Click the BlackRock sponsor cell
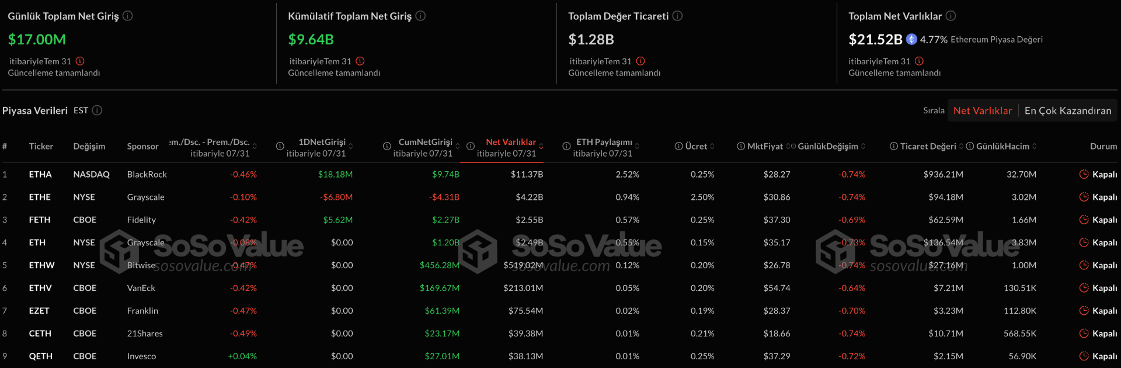 tap(147, 174)
